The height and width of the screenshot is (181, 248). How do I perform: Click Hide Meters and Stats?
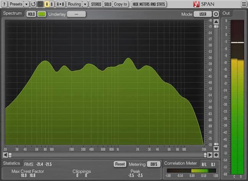coord(148,4)
